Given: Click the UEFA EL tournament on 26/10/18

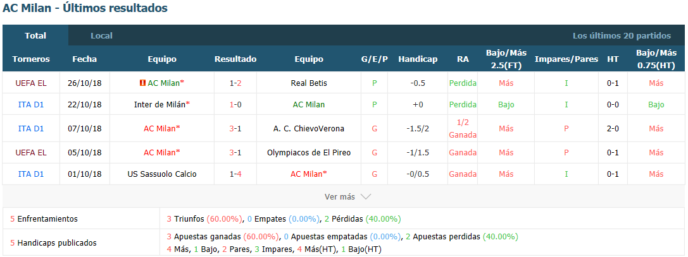Looking at the screenshot, I should point(31,83).
